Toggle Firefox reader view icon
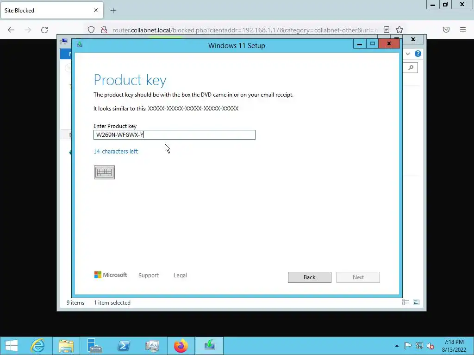 pos(387,30)
